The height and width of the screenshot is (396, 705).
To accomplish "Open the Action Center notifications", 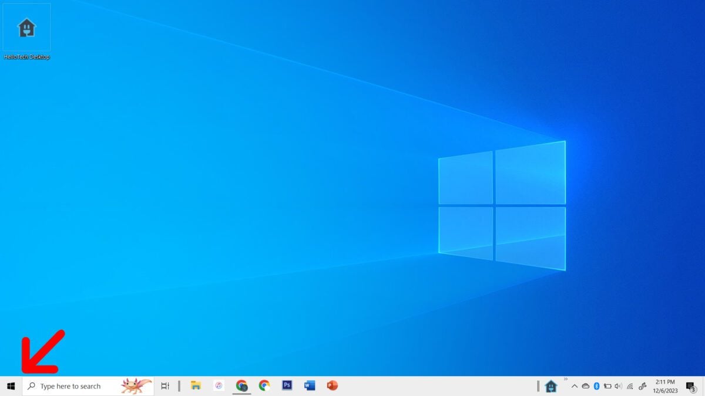I will [x=690, y=386].
